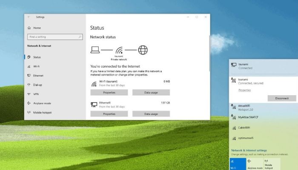Disconnect from tsunami Wi-Fi network
Viewport: 298px width, 170px height.
(282, 98)
